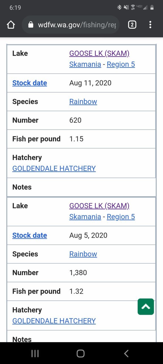Open Android recent apps button
This screenshot has width=163, height=364.
point(35,353)
